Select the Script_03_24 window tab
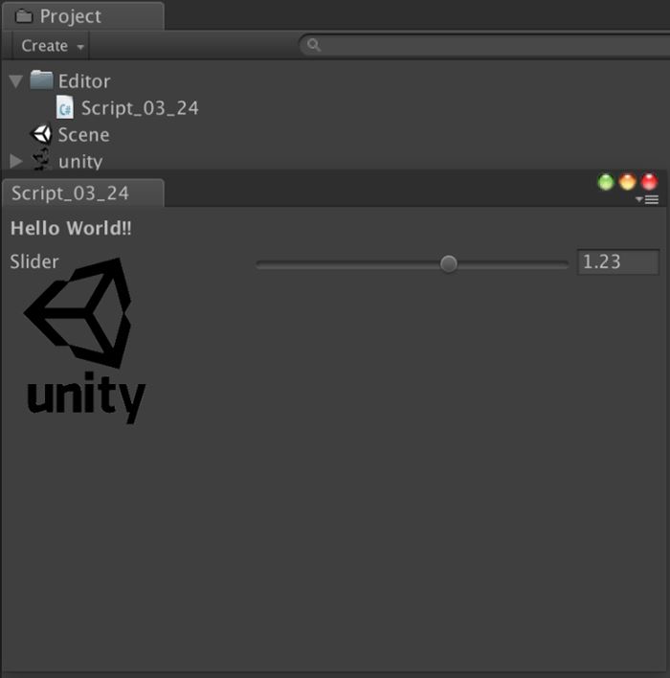This screenshot has height=678, width=670. click(x=83, y=192)
